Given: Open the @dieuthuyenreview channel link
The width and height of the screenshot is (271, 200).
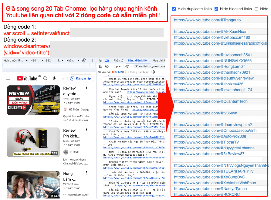Looking at the screenshot, I should click(214, 78).
